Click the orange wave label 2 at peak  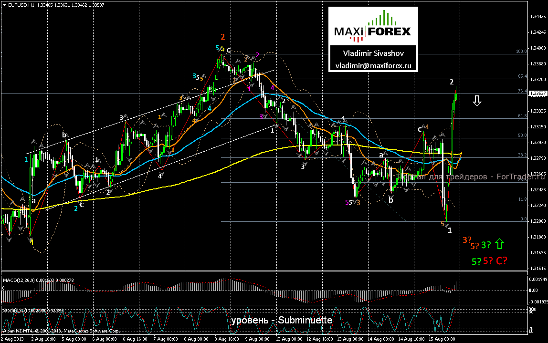(222, 37)
